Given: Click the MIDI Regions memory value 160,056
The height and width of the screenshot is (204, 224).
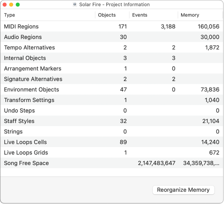Looking at the screenshot, I should 209,27.
